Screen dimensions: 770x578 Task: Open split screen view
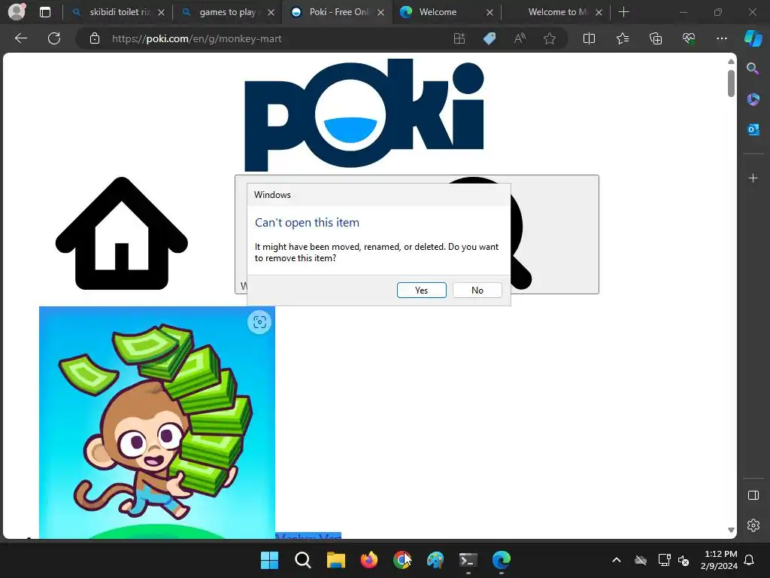[x=589, y=38]
